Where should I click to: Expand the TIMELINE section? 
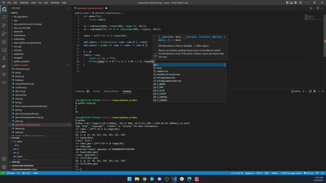tap(16, 162)
